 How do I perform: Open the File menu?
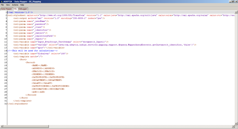2,5
